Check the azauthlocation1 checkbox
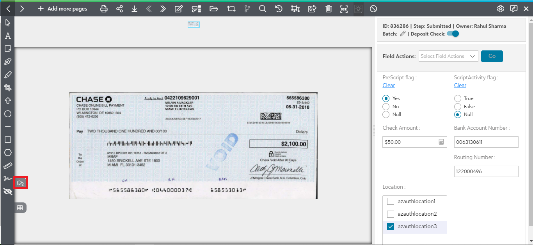533x245 pixels. [x=390, y=201]
